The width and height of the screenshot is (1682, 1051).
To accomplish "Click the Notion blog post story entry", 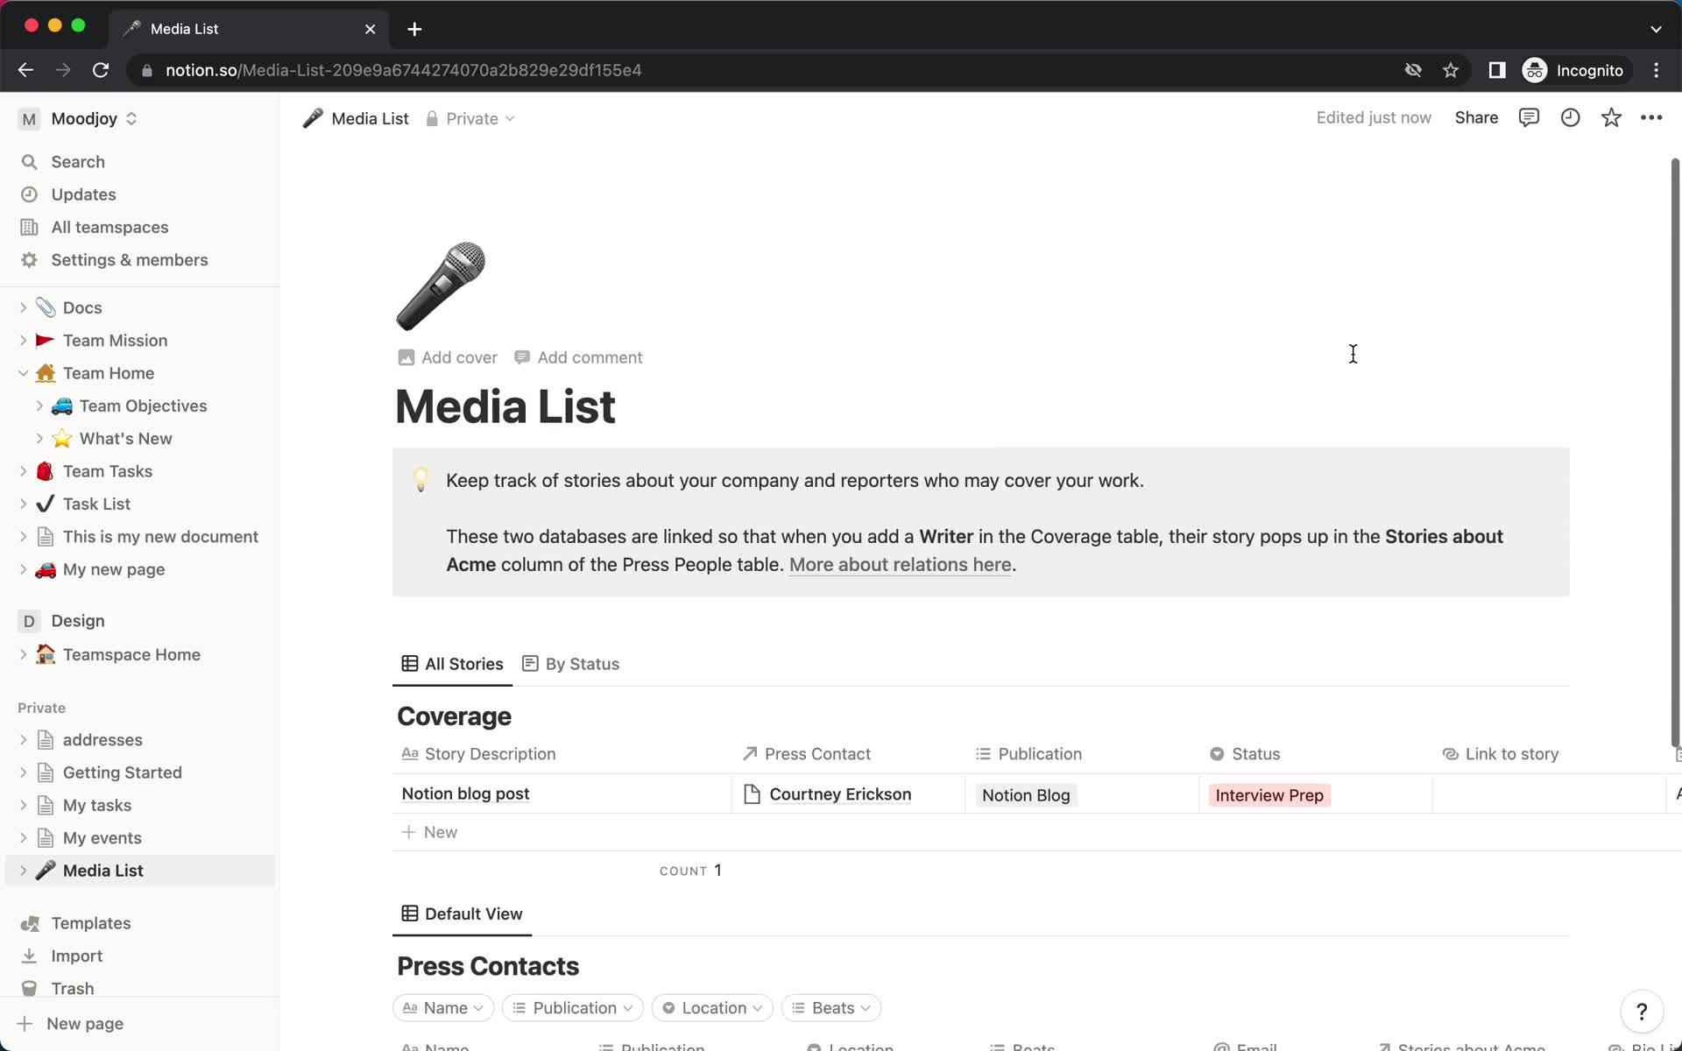I will (465, 794).
